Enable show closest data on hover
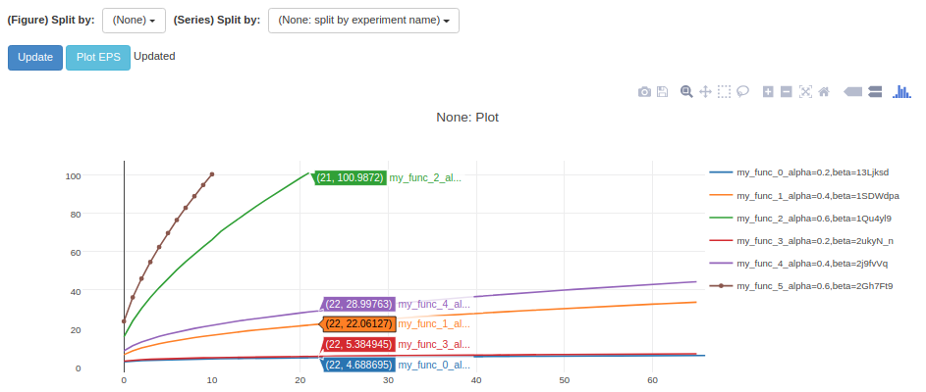The width and height of the screenshot is (926, 392). [852, 92]
